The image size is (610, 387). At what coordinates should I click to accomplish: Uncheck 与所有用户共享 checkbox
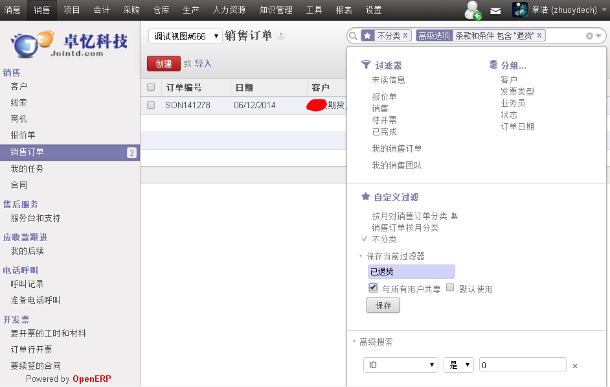tap(373, 288)
